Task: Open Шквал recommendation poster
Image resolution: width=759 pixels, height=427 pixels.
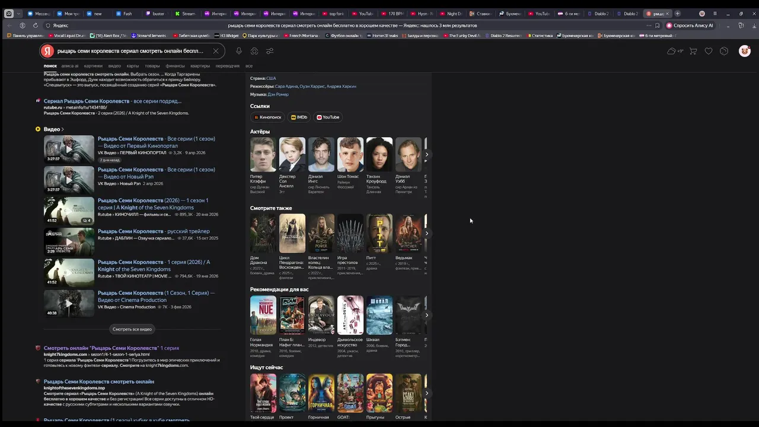Action: [x=379, y=316]
